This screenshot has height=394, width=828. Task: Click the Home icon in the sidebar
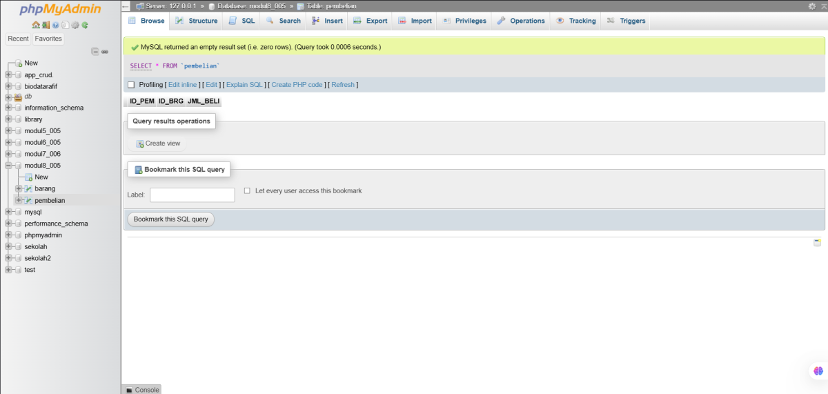tap(36, 25)
